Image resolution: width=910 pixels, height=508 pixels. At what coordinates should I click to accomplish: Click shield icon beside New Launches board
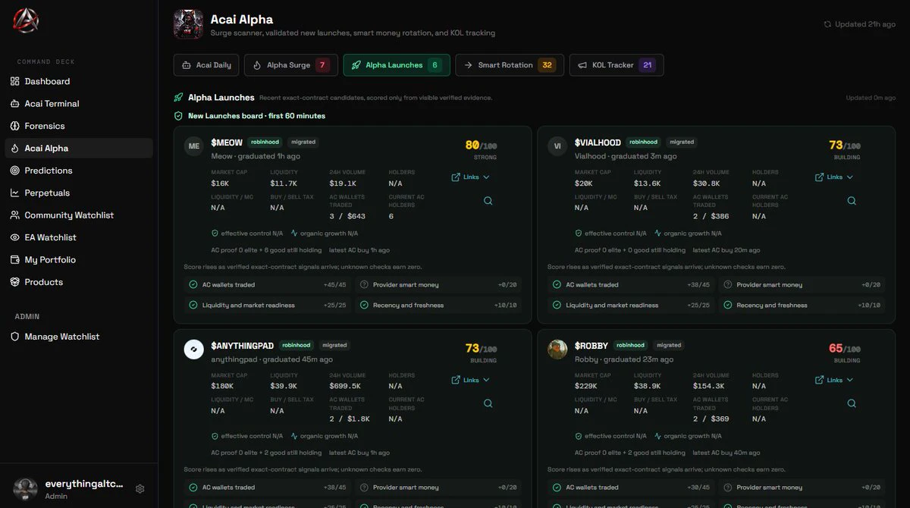click(x=178, y=116)
